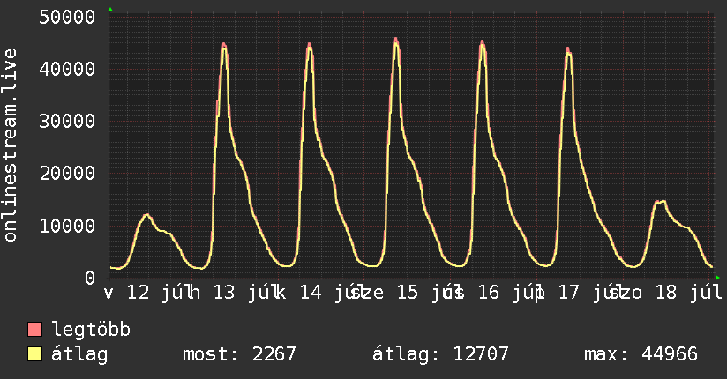Click the átlag: 12707 statistic

tap(440, 354)
